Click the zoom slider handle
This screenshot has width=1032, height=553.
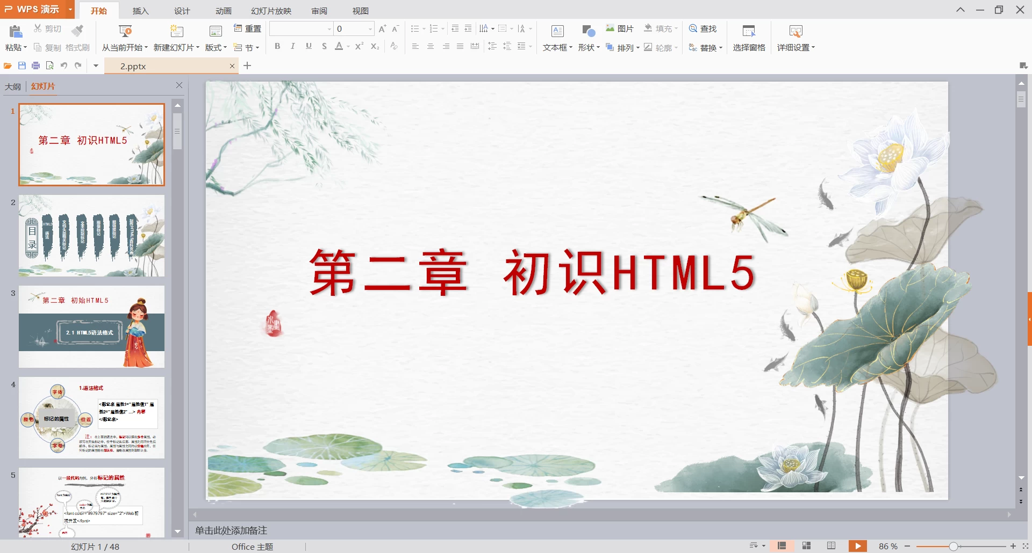[x=953, y=546]
